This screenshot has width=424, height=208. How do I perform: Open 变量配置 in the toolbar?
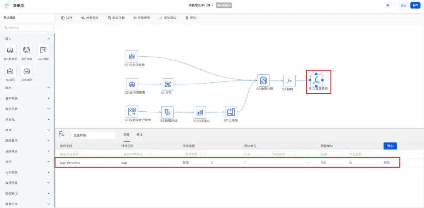pyautogui.click(x=142, y=18)
